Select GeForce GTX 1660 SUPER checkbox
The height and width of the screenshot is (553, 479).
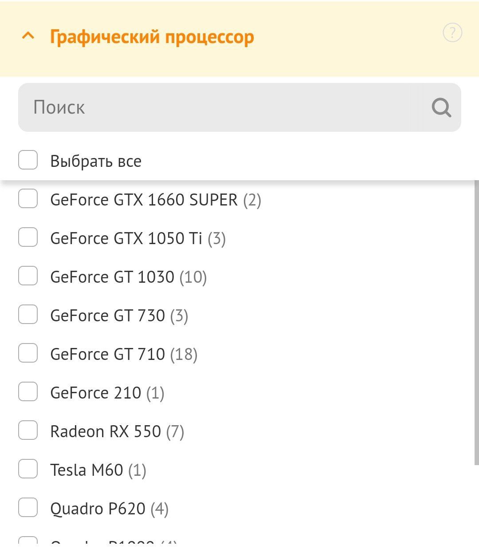point(27,198)
